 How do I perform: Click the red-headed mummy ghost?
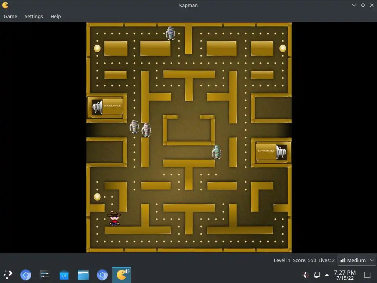tap(146, 130)
